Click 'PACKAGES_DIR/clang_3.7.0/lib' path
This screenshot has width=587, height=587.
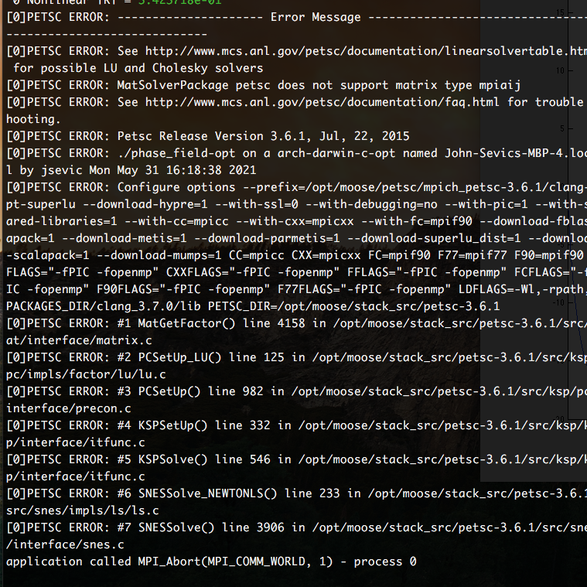(104, 306)
